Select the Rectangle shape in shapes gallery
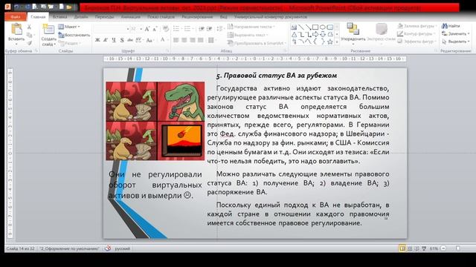Screen dimensions: 476x267 (315, 27)
